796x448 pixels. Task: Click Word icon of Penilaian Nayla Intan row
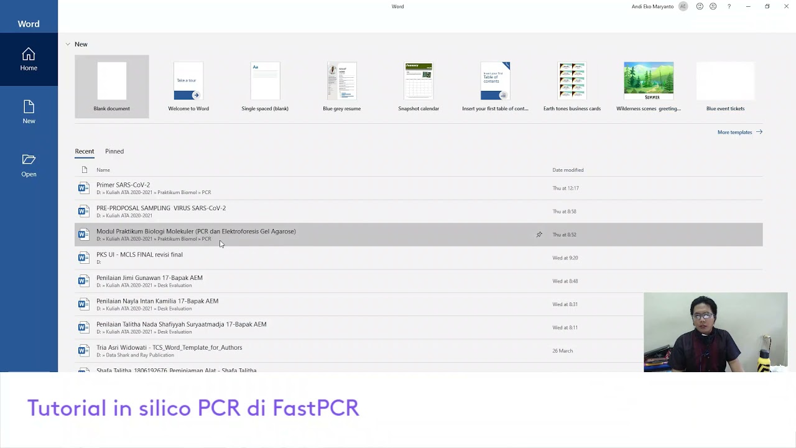coord(84,304)
